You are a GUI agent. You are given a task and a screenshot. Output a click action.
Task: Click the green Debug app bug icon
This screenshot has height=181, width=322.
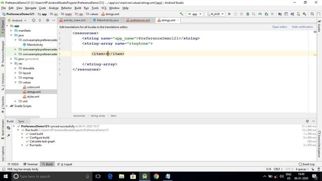(x=248, y=14)
